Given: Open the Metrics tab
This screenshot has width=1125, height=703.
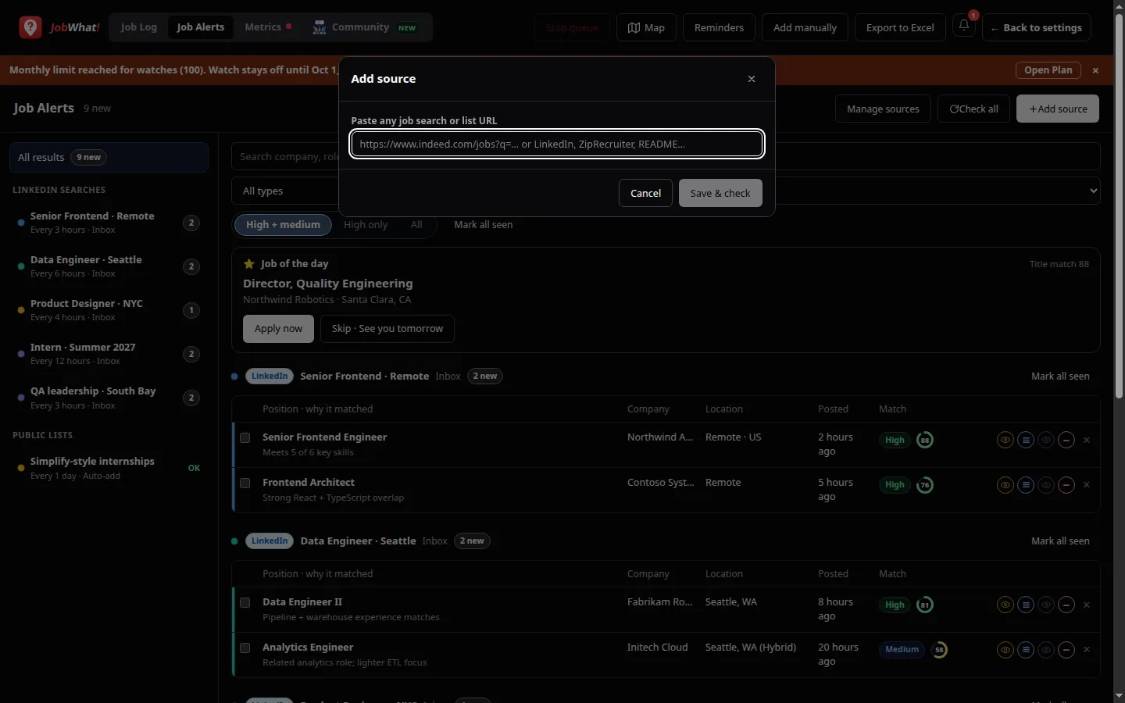Looking at the screenshot, I should pos(268,27).
